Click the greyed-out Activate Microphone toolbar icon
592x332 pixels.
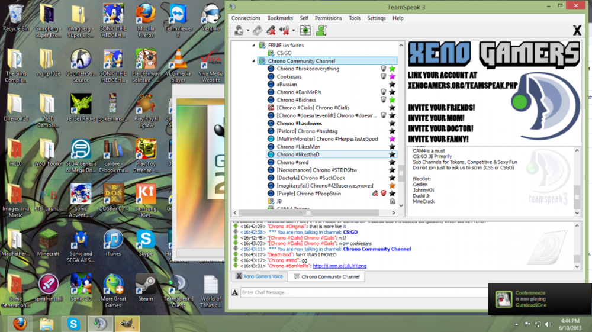click(258, 31)
